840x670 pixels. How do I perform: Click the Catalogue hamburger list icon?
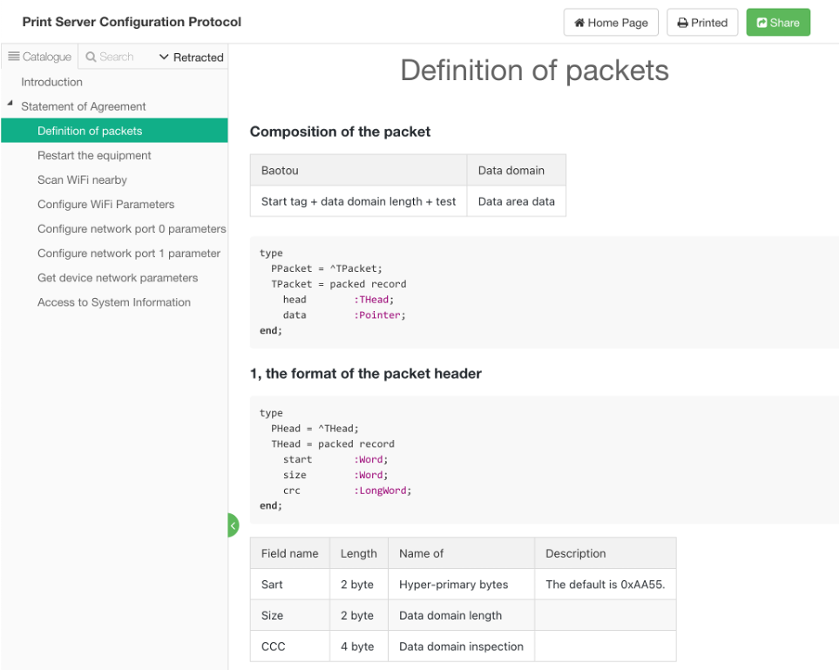tap(14, 58)
